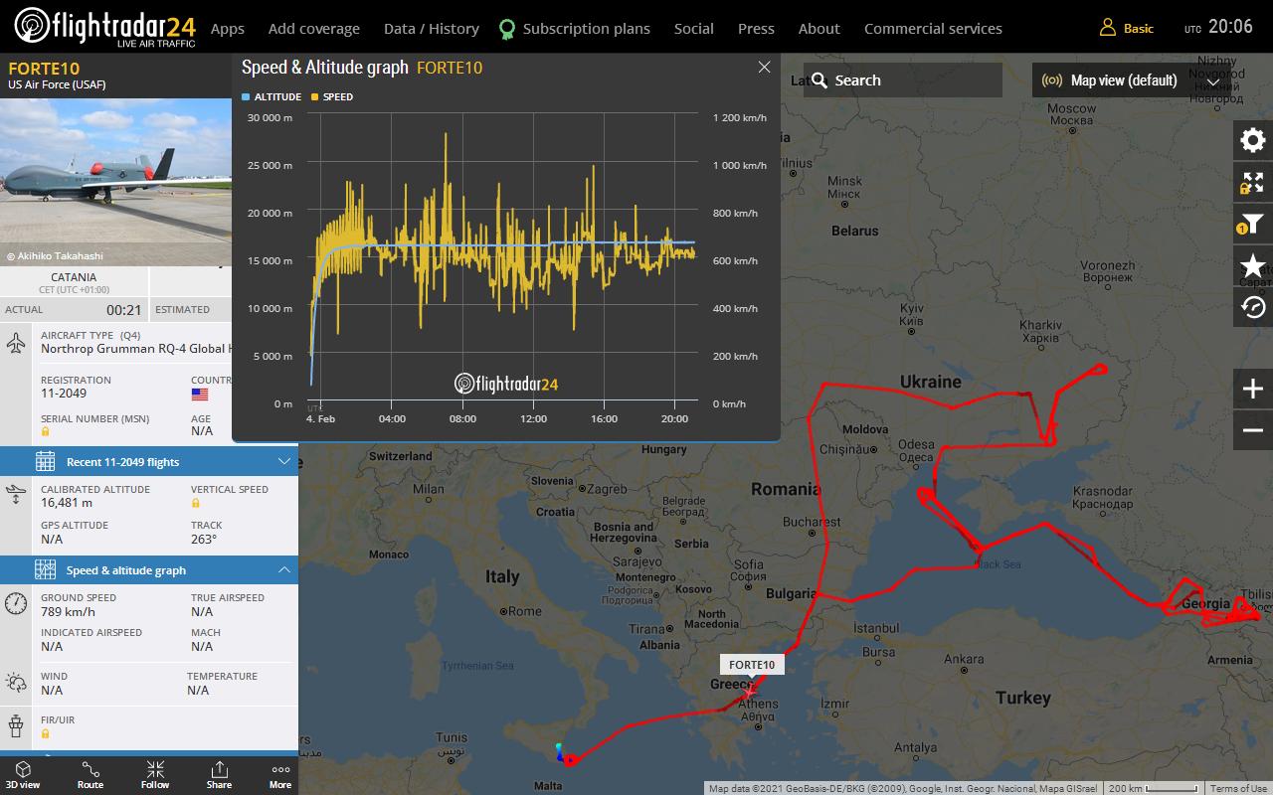This screenshot has width=1273, height=795.
Task: Toggle the ALTITUDE series in legend
Action: click(272, 96)
